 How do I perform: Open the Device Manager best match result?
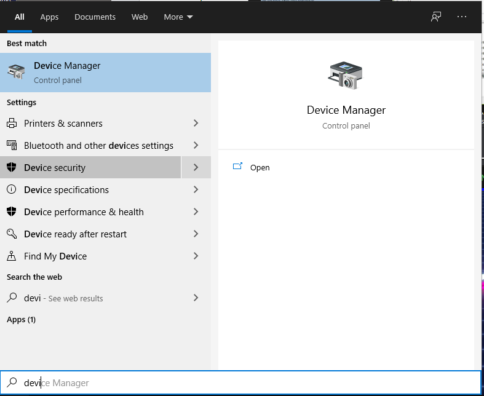tap(105, 73)
